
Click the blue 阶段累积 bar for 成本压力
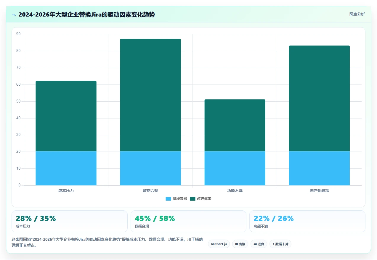tap(66, 168)
